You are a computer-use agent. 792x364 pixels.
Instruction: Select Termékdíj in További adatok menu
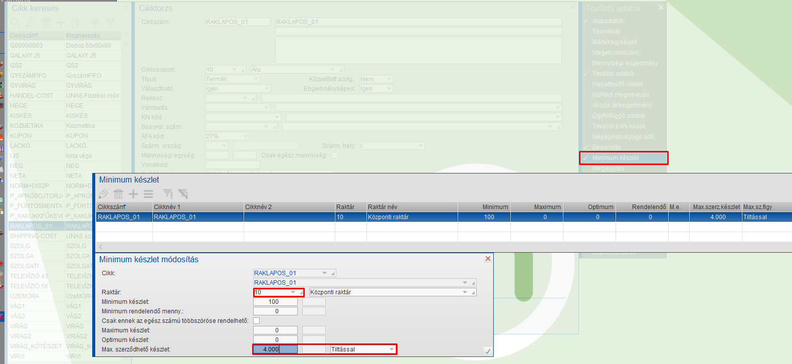(606, 32)
